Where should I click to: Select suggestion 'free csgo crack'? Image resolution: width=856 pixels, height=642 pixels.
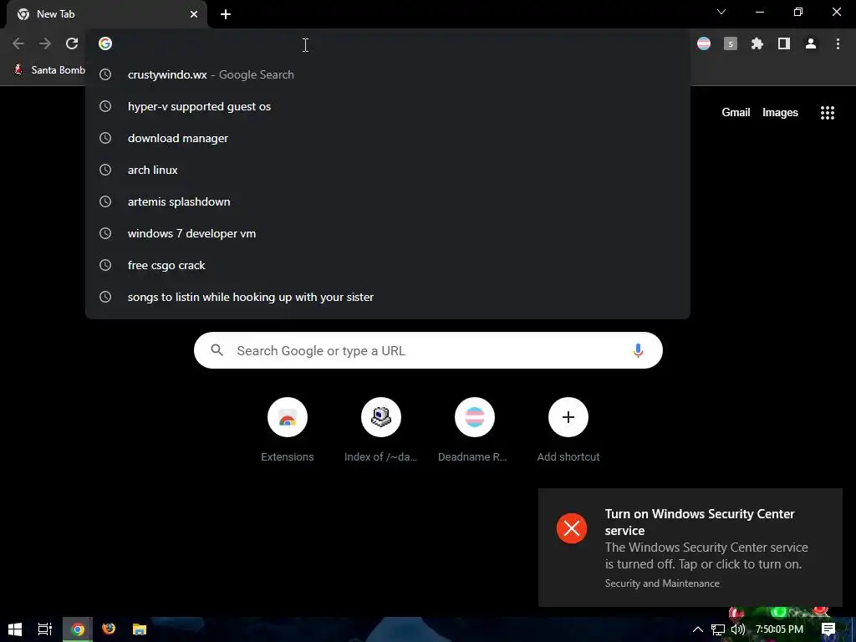(388, 265)
